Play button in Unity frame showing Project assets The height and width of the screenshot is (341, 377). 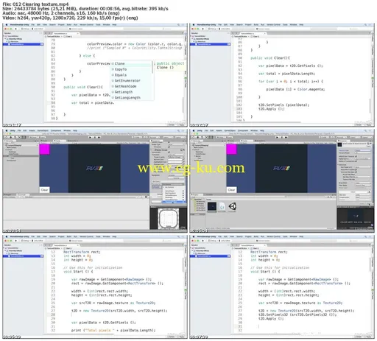(x=277, y=137)
